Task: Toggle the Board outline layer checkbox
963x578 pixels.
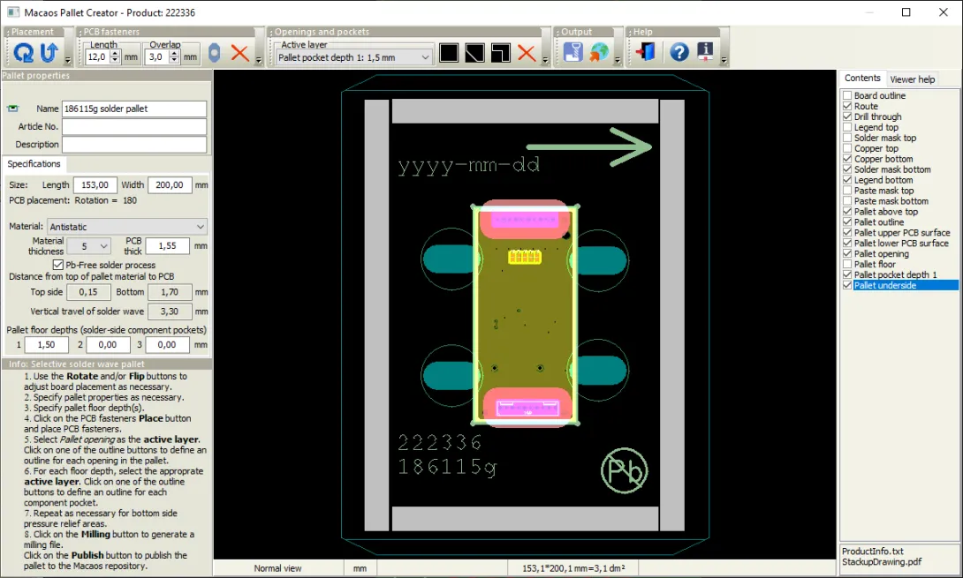Action: pos(847,95)
